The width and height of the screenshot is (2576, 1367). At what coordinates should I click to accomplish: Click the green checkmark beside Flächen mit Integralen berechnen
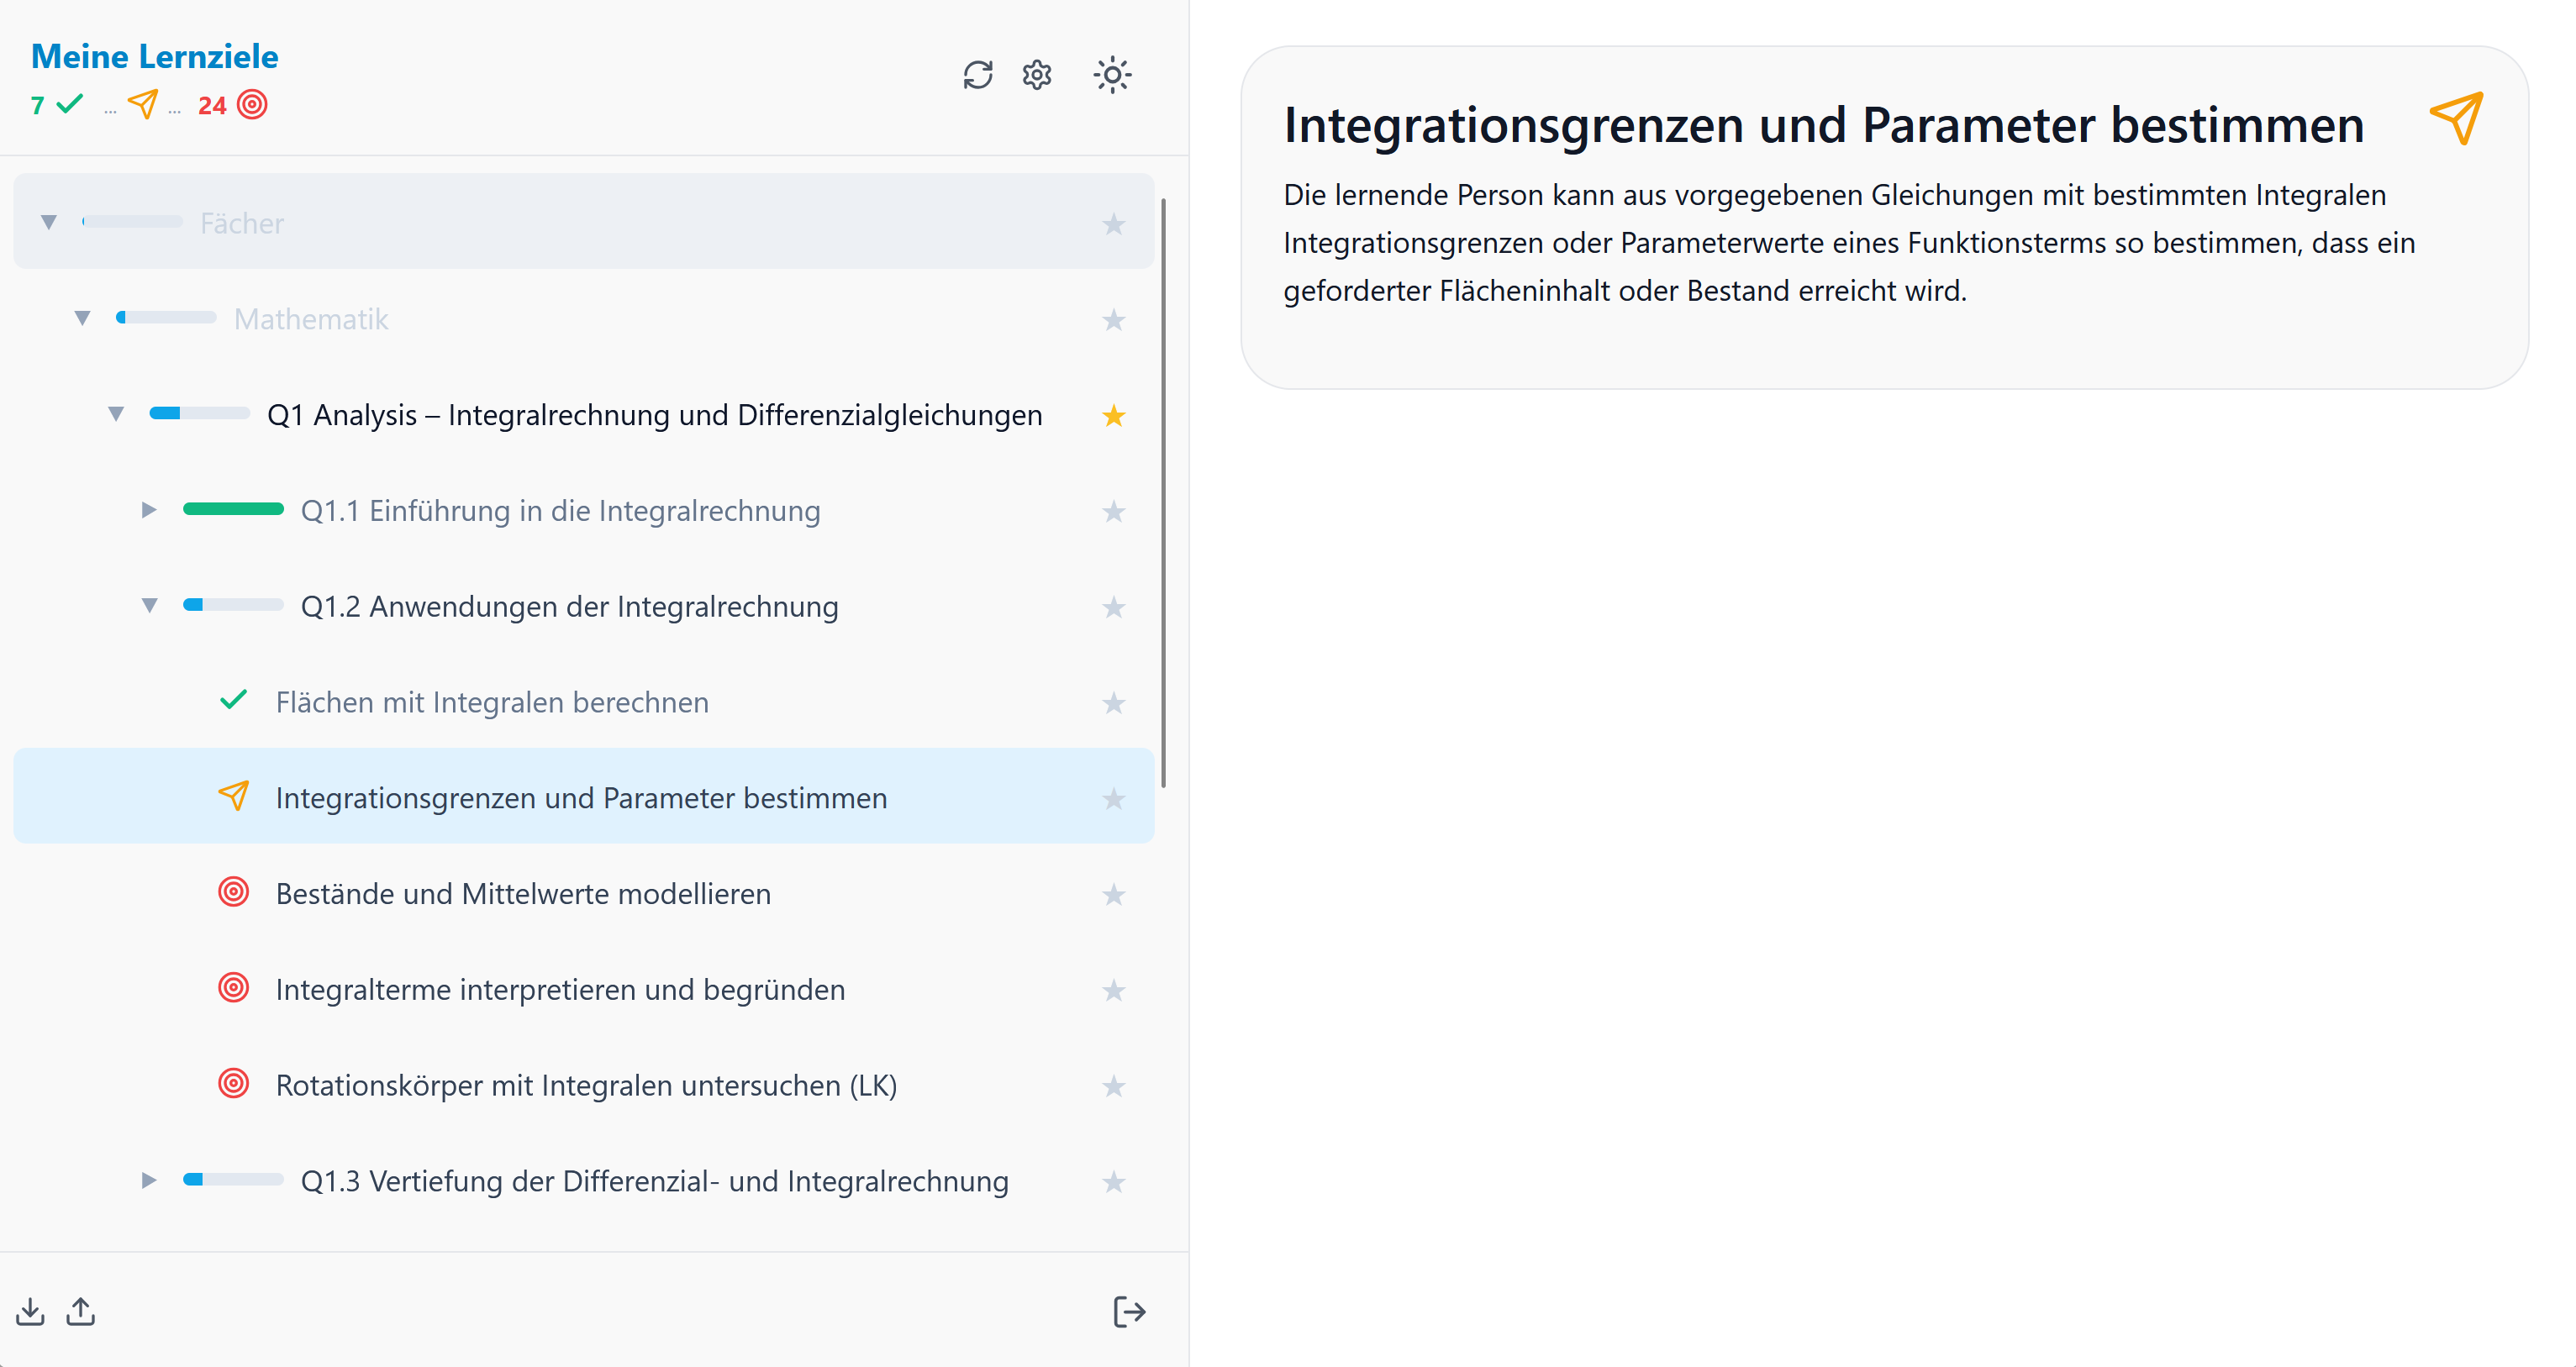[x=234, y=701]
